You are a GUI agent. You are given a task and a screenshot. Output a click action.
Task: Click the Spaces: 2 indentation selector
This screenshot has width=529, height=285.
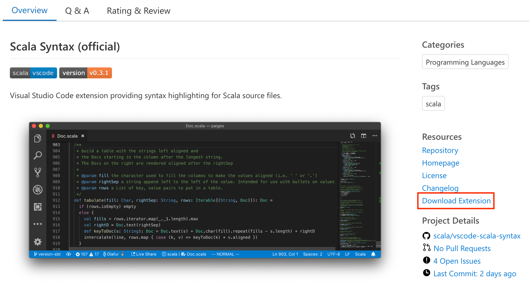coord(313,254)
